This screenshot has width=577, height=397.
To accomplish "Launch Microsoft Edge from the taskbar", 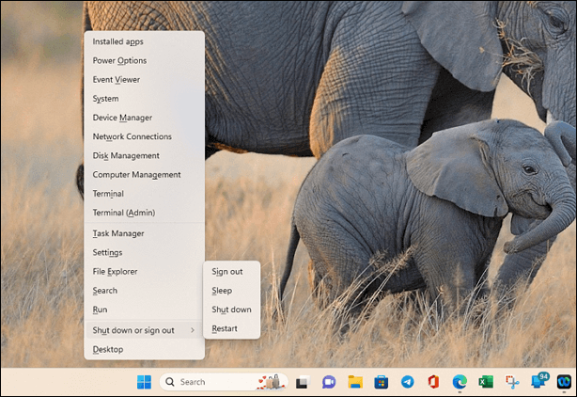I will (x=460, y=382).
